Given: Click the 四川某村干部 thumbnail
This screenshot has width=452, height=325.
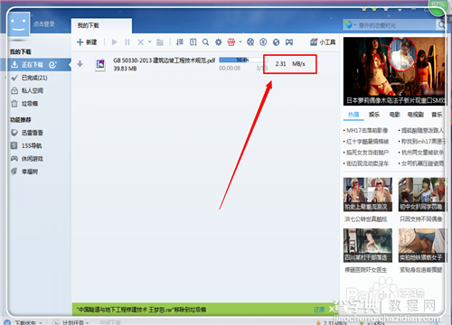Looking at the screenshot, I should click(x=368, y=246).
